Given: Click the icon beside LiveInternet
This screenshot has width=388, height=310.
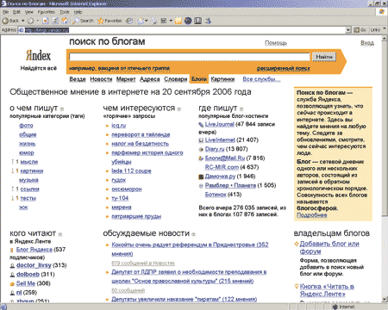Looking at the screenshot, I should [201, 140].
